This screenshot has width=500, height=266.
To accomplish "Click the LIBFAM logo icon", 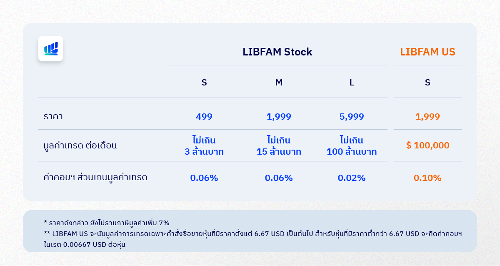I will tap(50, 48).
